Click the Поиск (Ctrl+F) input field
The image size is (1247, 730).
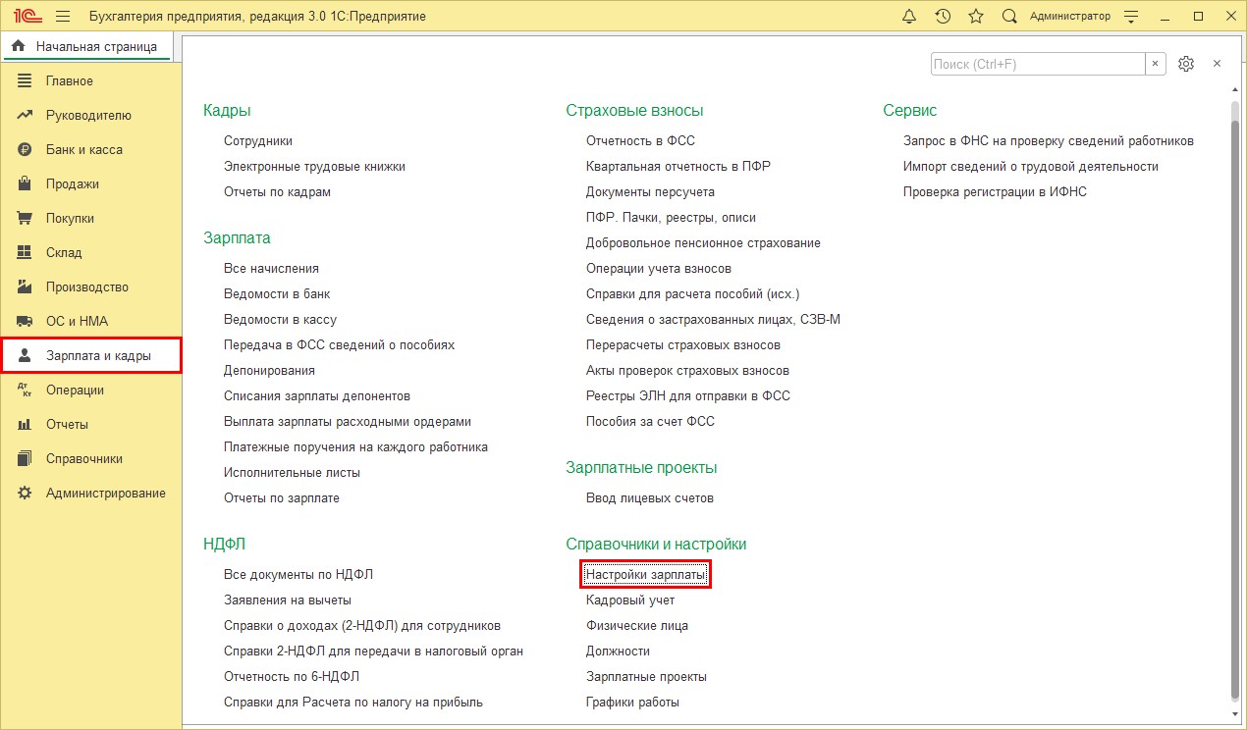point(1038,64)
